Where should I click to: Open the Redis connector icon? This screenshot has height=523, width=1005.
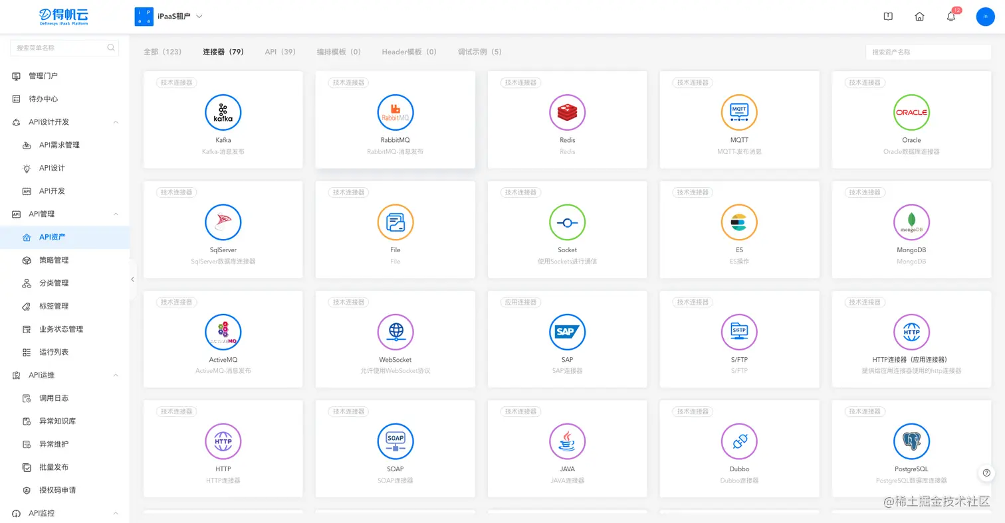click(x=567, y=112)
